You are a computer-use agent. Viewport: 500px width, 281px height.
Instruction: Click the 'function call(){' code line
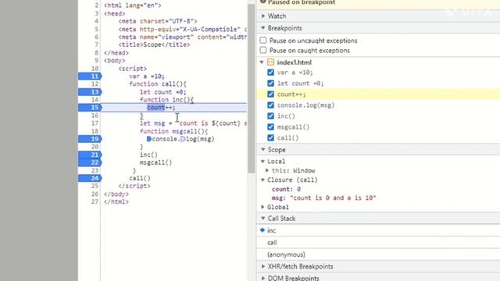click(x=158, y=84)
